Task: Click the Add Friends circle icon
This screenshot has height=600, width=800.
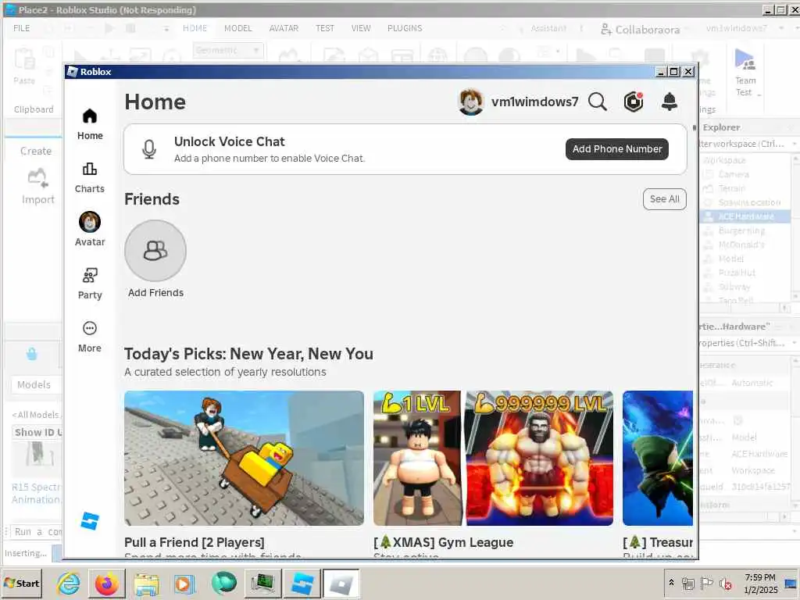Action: (x=155, y=251)
